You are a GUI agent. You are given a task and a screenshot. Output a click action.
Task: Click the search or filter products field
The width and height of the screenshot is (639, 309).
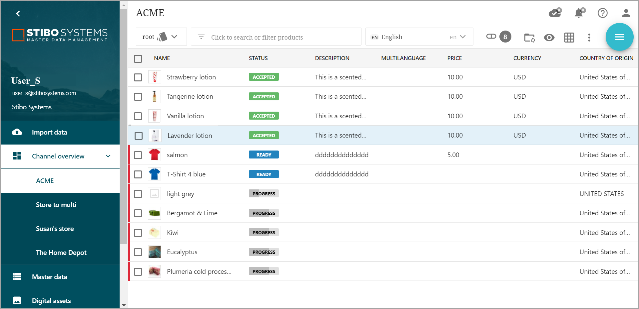pos(276,37)
